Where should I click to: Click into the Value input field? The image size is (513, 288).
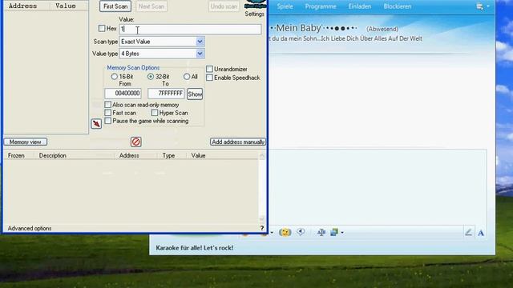point(190,29)
